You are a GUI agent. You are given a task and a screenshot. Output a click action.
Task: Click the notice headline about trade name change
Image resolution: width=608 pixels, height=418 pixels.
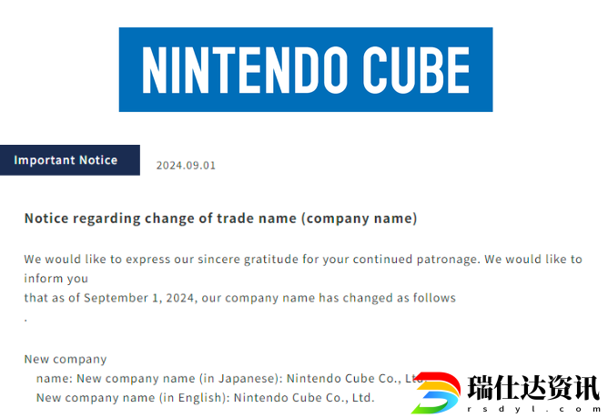(220, 219)
